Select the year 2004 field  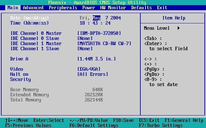(x=116, y=18)
